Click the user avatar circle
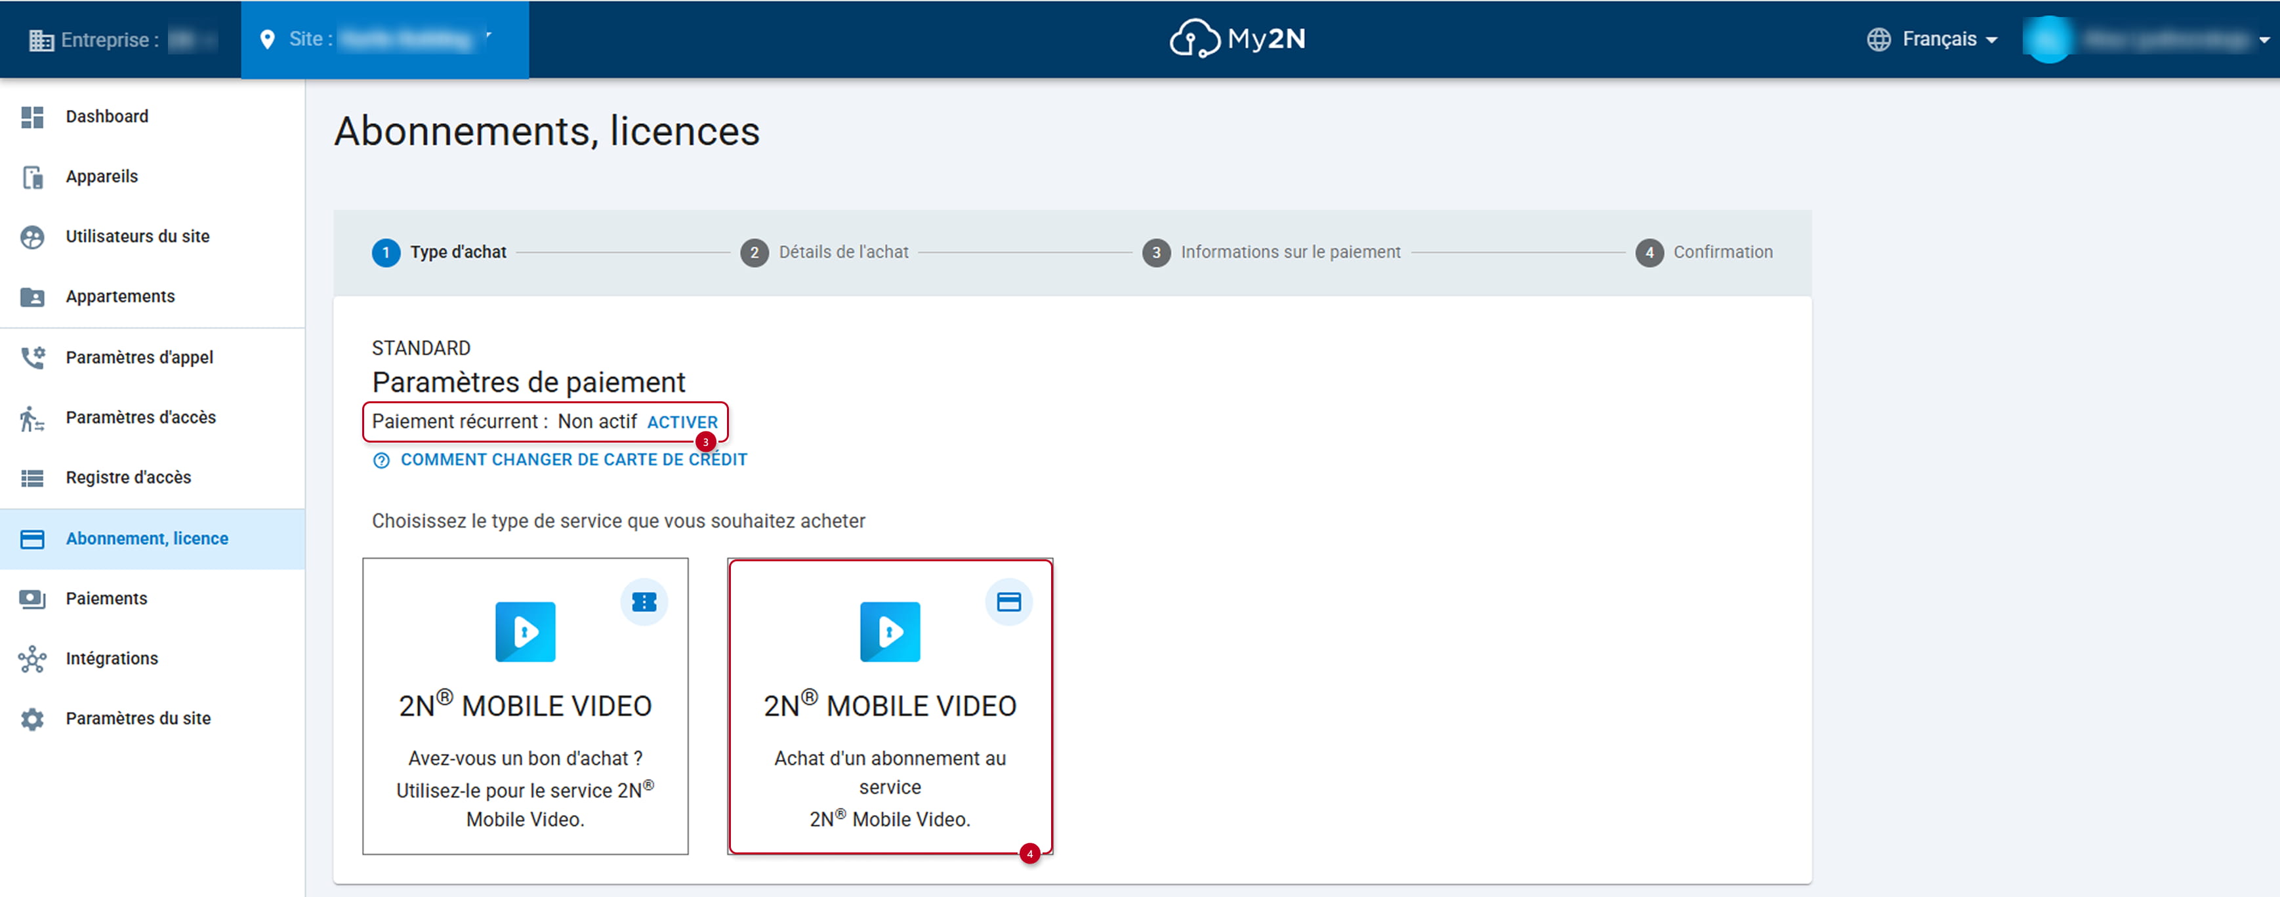 click(x=2048, y=39)
